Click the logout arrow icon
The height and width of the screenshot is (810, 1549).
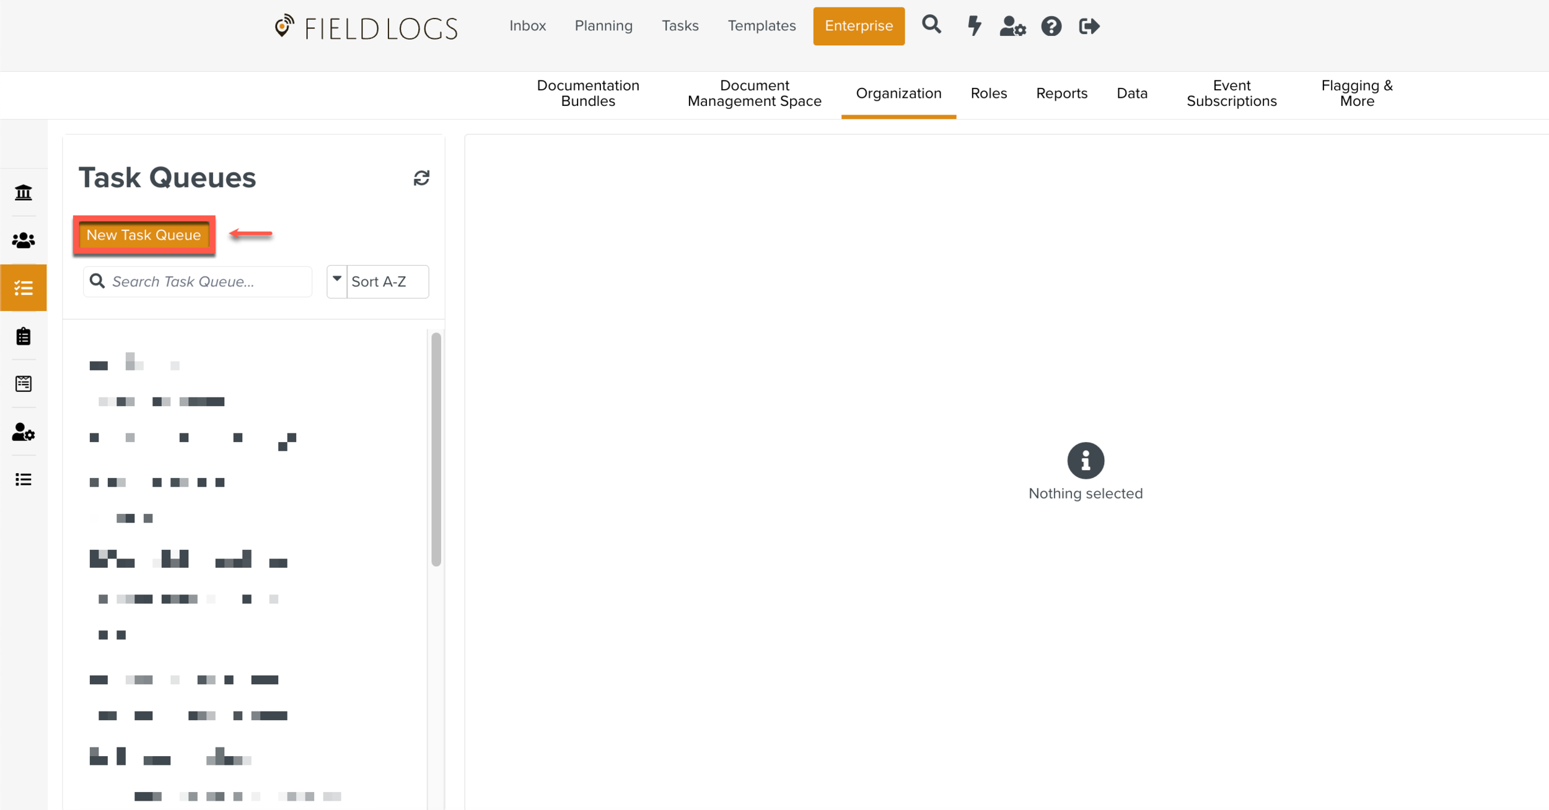[x=1089, y=26]
